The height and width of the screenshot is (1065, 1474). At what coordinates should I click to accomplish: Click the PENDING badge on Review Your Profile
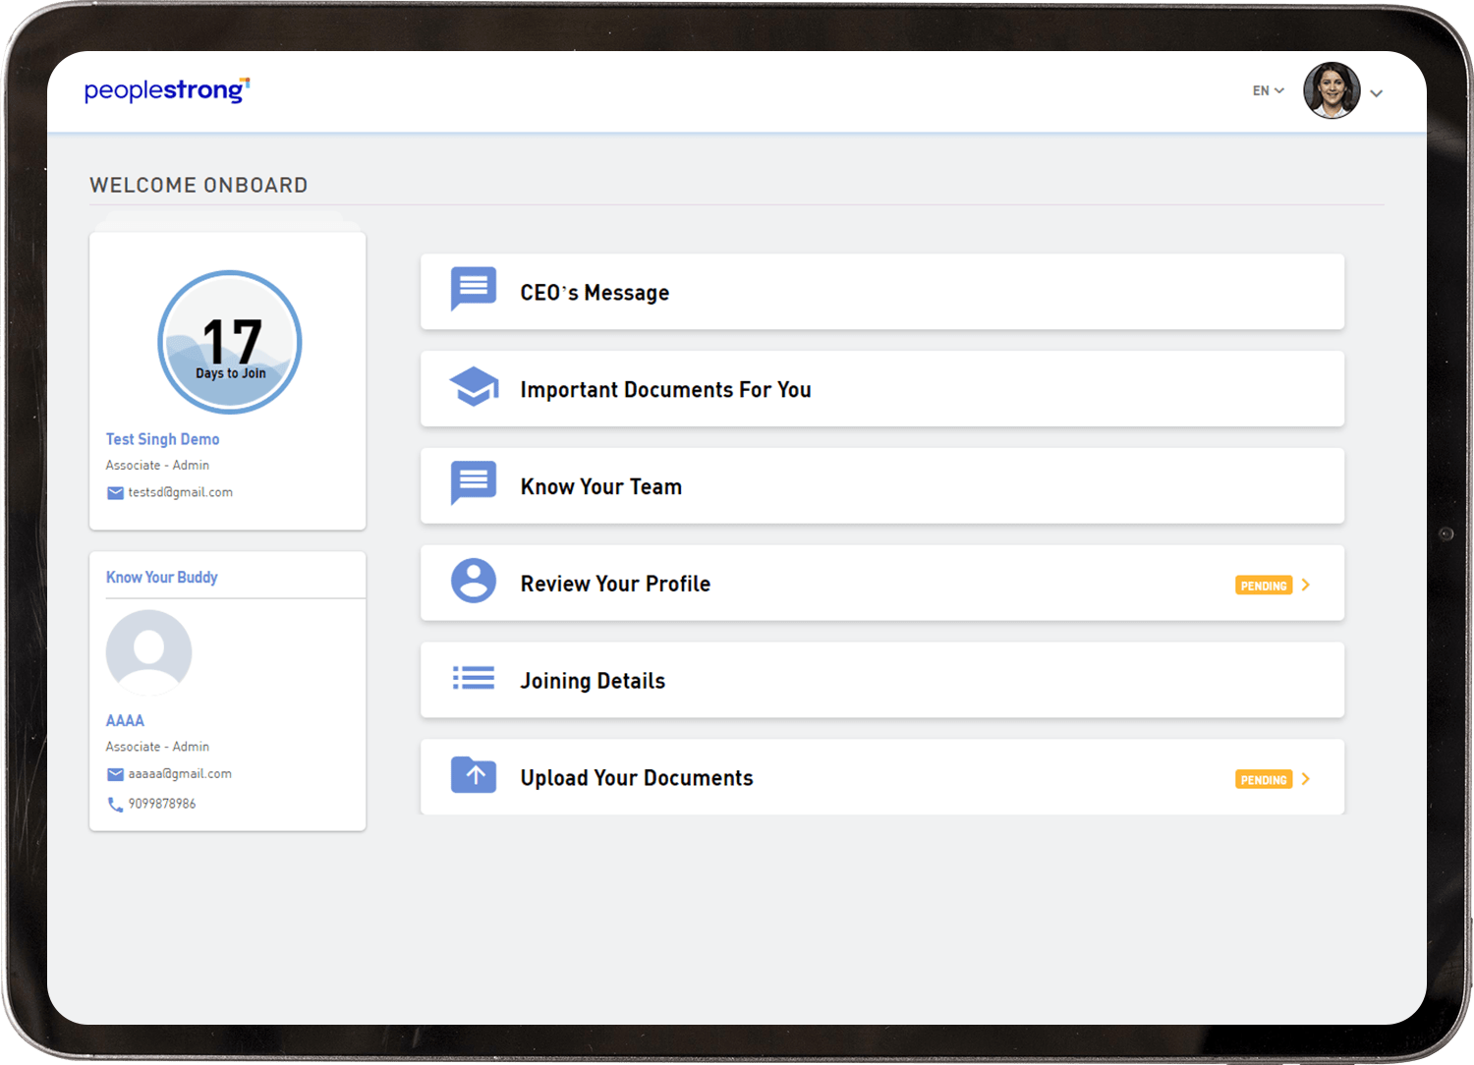point(1263,586)
